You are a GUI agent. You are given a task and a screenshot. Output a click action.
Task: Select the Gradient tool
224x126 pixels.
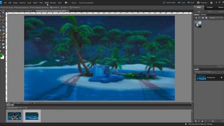[3, 44]
